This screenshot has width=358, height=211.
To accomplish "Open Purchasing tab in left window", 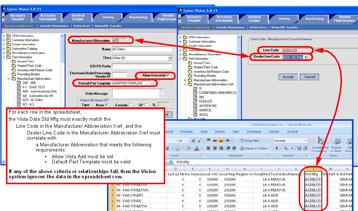I will pos(138,17).
